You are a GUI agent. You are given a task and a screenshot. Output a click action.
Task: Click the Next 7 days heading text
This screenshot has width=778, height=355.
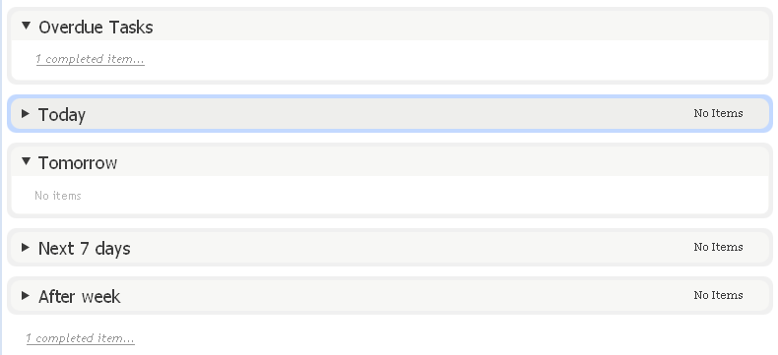click(x=85, y=248)
